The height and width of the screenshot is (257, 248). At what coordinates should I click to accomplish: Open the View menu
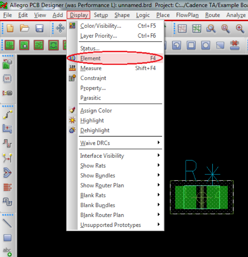(40, 15)
